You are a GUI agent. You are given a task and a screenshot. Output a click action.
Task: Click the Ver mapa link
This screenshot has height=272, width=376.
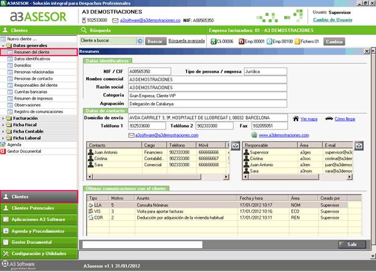(309, 119)
